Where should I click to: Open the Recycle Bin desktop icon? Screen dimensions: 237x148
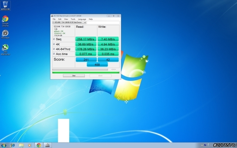point(6,6)
